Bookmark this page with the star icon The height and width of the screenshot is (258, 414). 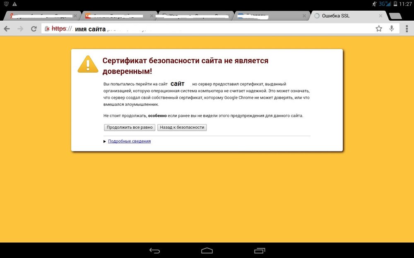click(379, 28)
